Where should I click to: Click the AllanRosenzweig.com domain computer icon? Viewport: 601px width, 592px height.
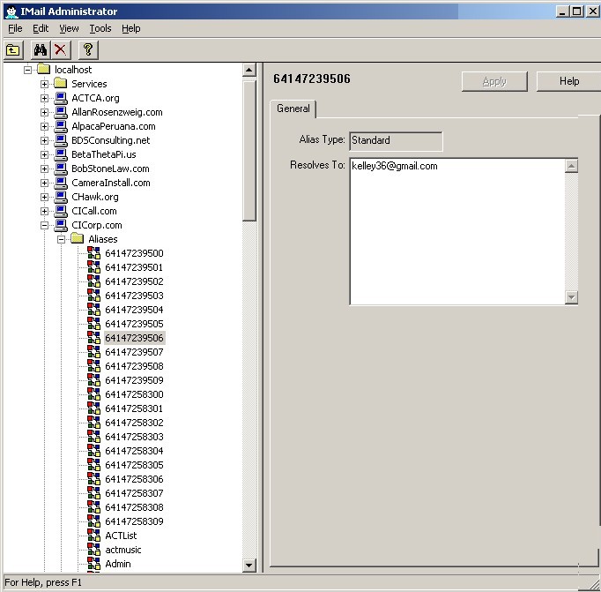(x=61, y=112)
